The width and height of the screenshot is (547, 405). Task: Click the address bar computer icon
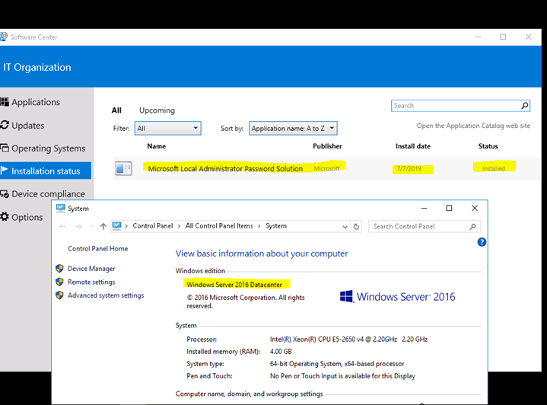click(117, 226)
